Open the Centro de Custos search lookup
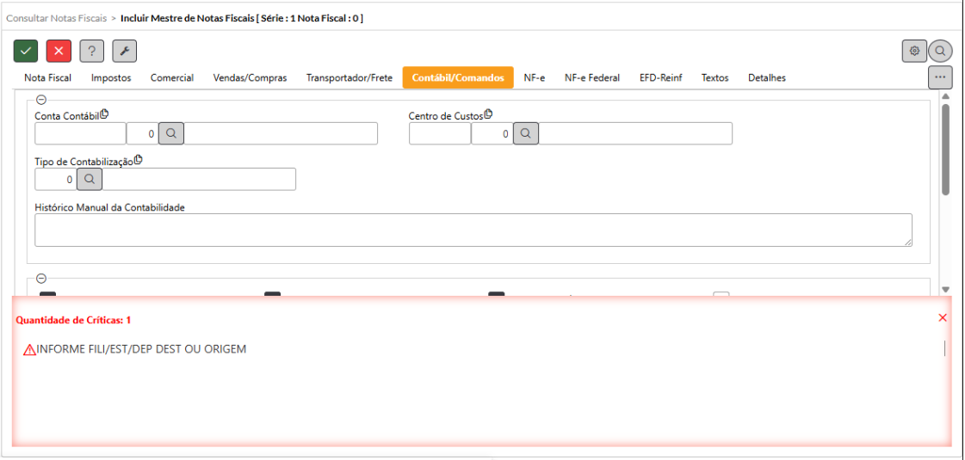This screenshot has width=965, height=460. tap(526, 133)
